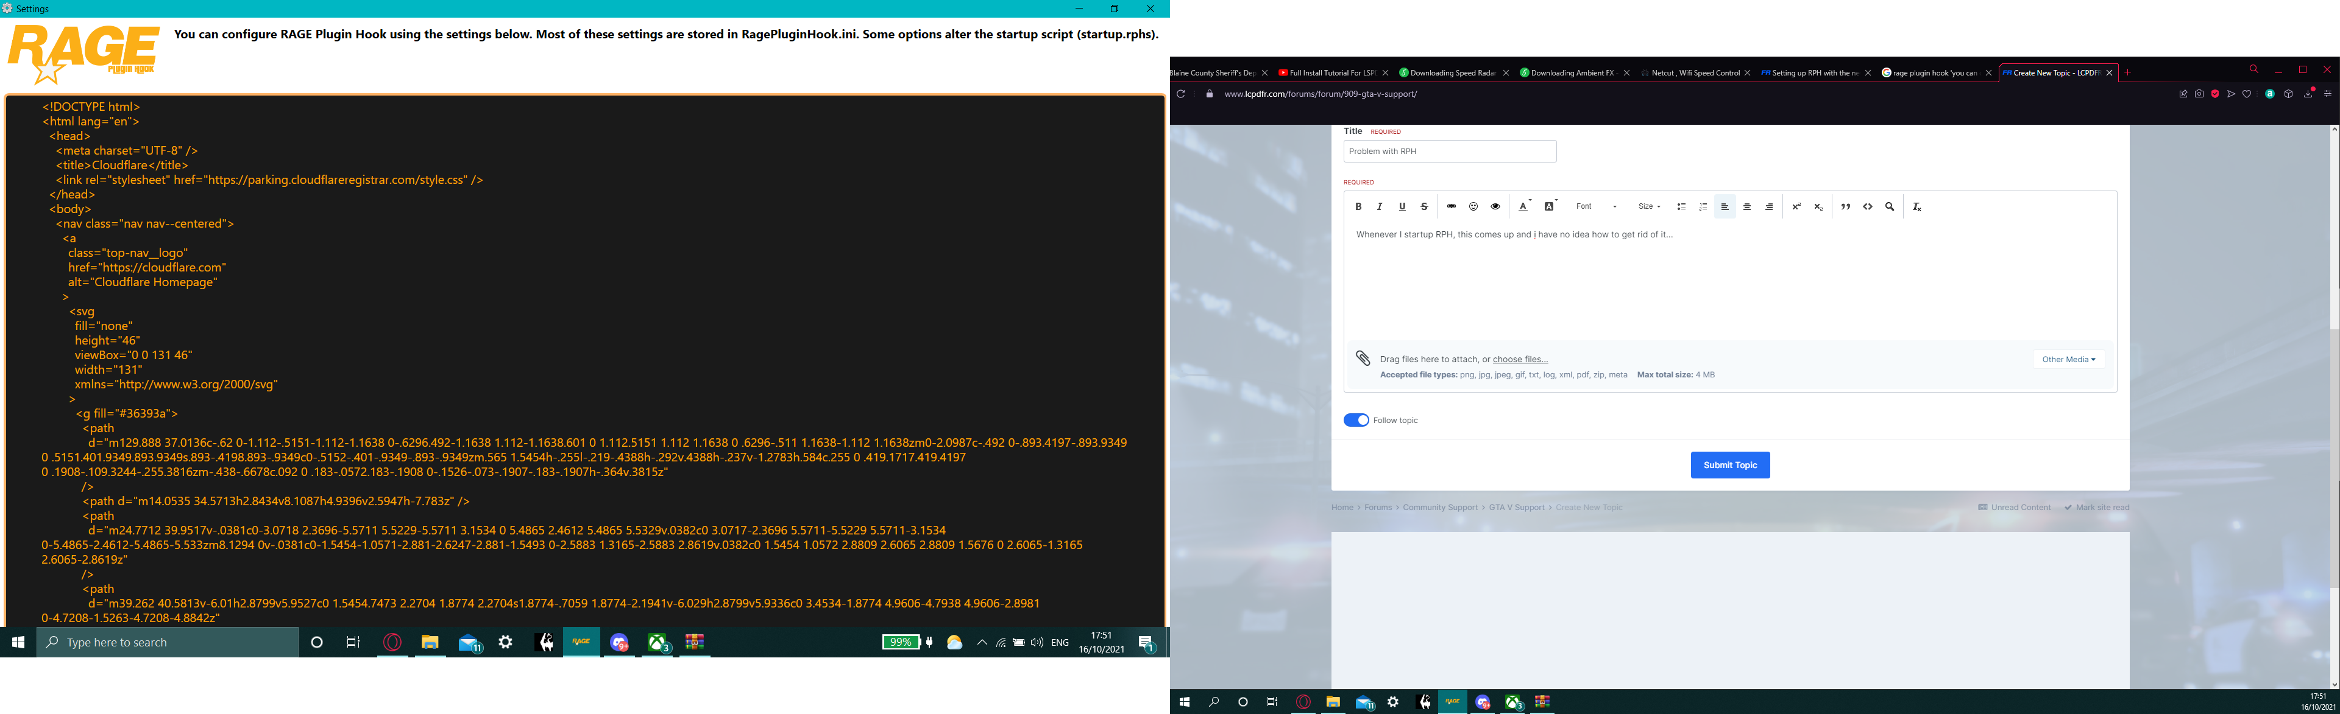Click the spoiler eye icon
The width and height of the screenshot is (2340, 714).
pyautogui.click(x=1495, y=207)
